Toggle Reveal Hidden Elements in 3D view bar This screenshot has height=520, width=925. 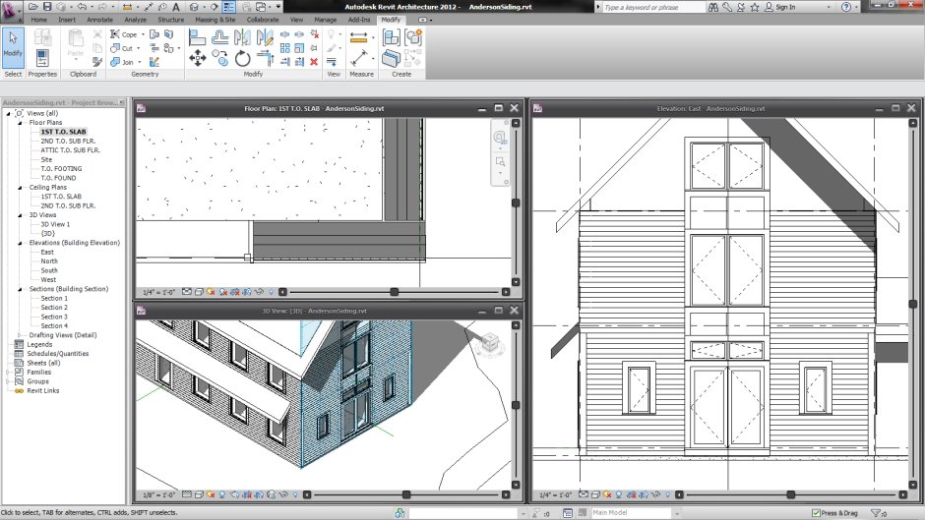[295, 494]
